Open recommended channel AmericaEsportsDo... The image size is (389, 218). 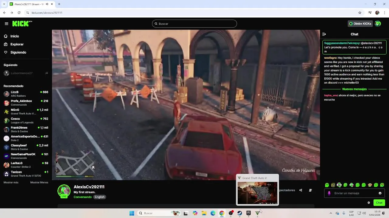coord(26,138)
